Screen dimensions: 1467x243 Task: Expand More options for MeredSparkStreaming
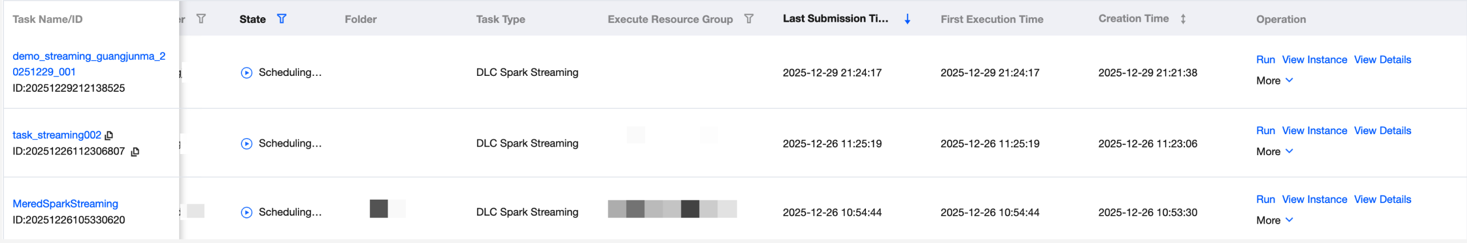[1274, 220]
